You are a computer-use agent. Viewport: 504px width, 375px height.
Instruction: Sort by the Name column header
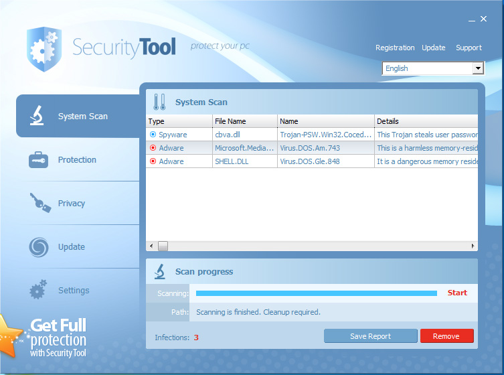(326, 121)
